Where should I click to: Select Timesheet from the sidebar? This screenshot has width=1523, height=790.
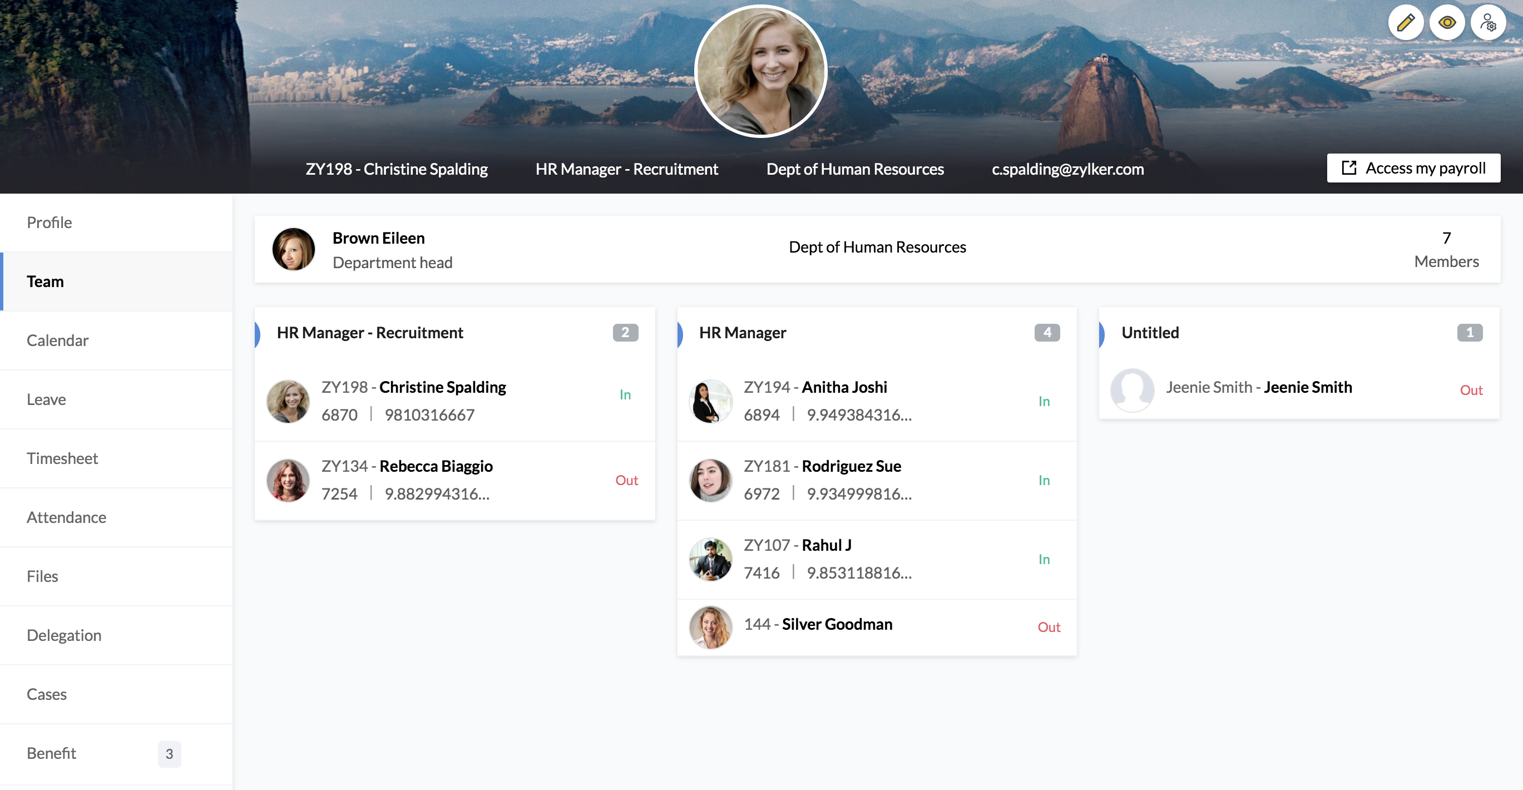[x=62, y=459]
